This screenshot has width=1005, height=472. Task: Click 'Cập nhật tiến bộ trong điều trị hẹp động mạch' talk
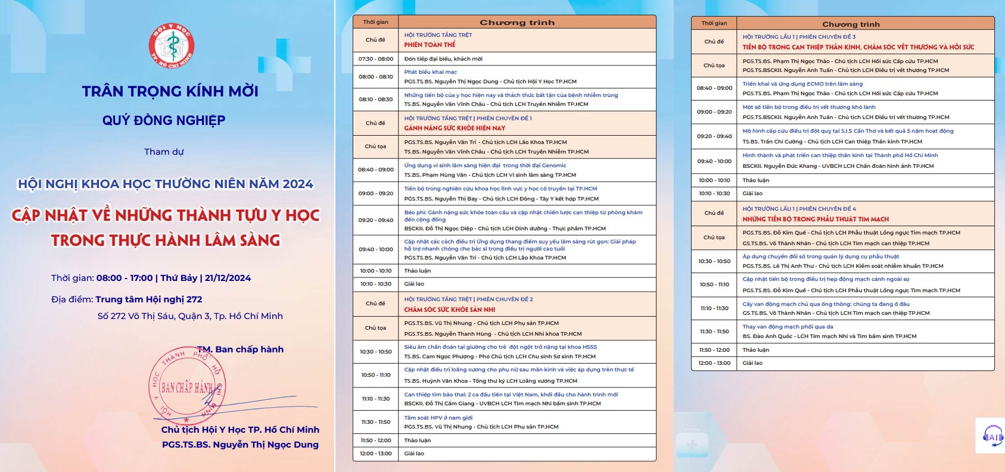click(826, 279)
